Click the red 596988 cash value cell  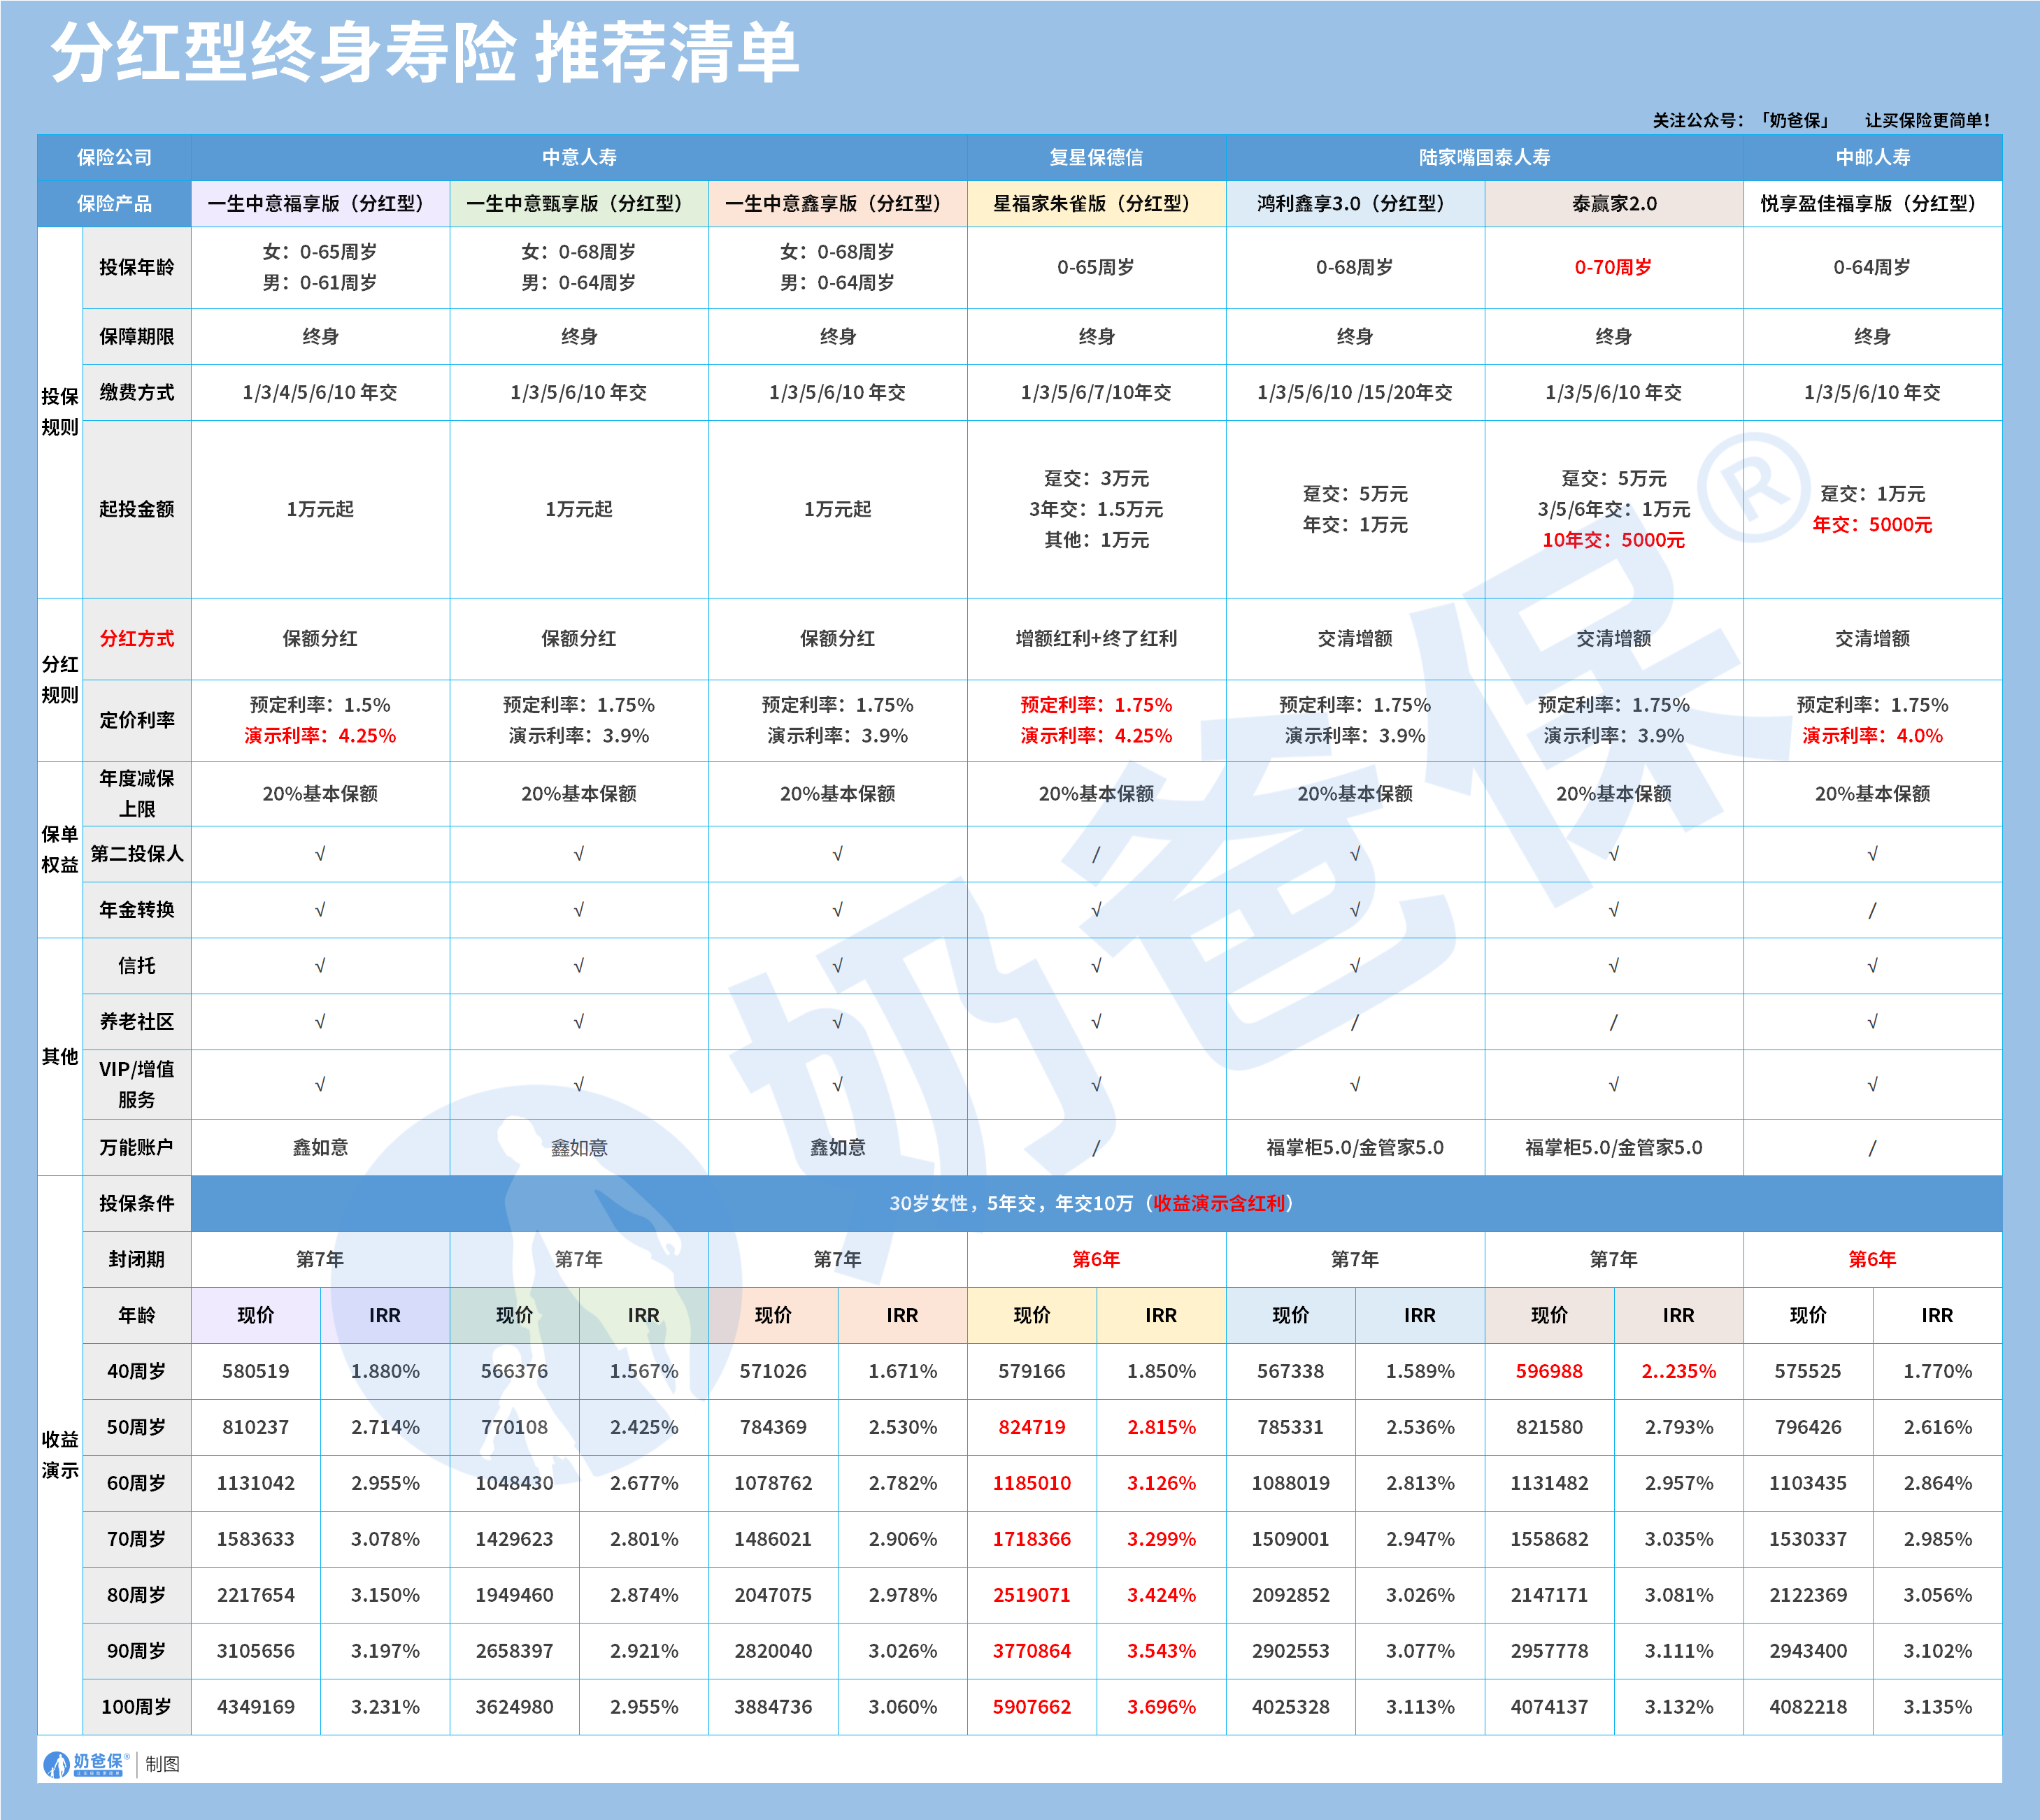tap(1549, 1371)
